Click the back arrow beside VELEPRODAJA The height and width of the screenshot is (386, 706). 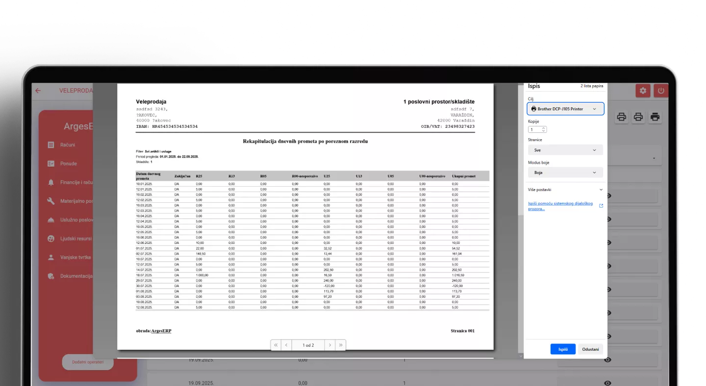(x=38, y=91)
